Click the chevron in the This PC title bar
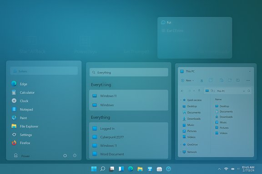262x174 pixels. (x=250, y=71)
